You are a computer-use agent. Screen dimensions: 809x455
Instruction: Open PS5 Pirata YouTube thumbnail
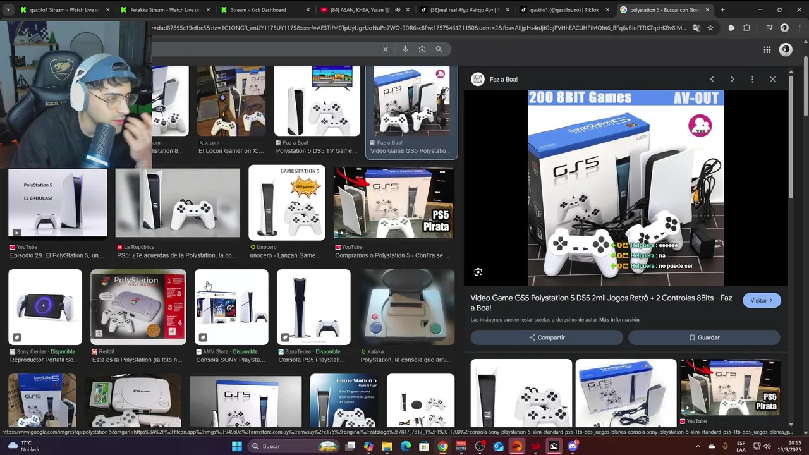tap(394, 203)
